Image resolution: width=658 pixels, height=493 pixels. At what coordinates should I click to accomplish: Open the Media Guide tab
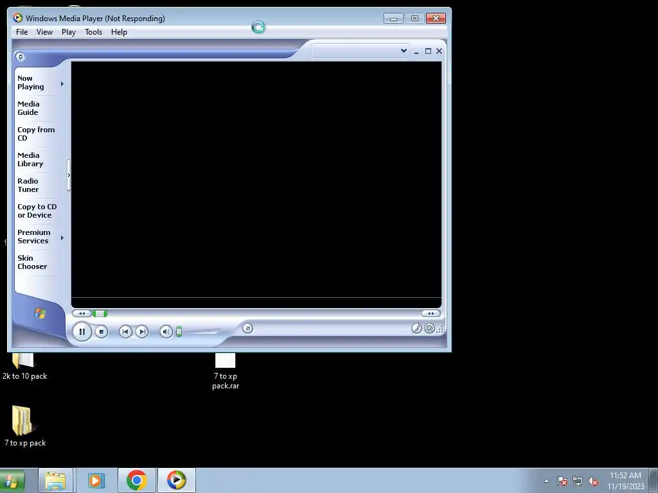(x=28, y=108)
